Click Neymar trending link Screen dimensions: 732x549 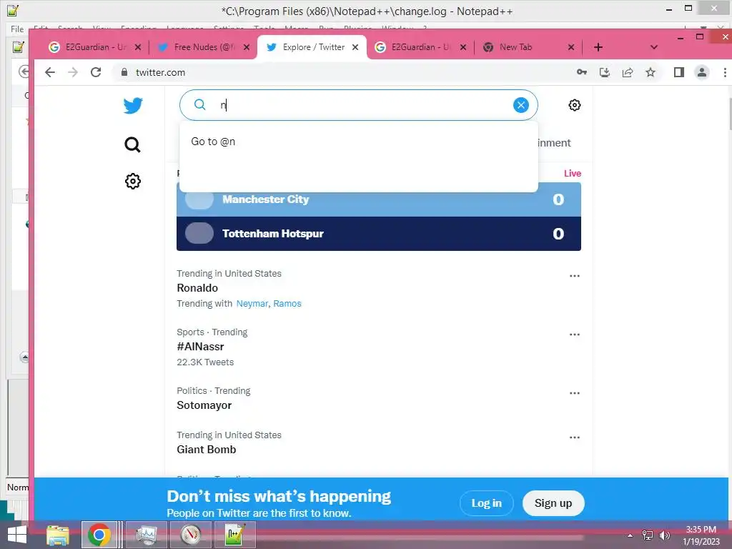(x=252, y=303)
